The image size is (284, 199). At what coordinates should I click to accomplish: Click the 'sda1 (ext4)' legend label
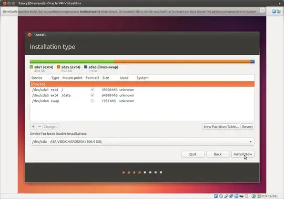44,67
